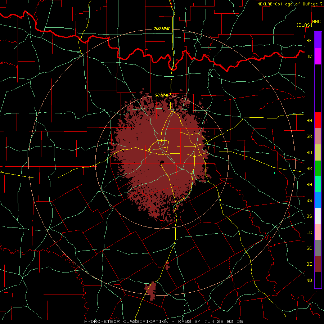Screen dimensions: 324x324
Task: Click the BD legend label
Action: (x=309, y=153)
